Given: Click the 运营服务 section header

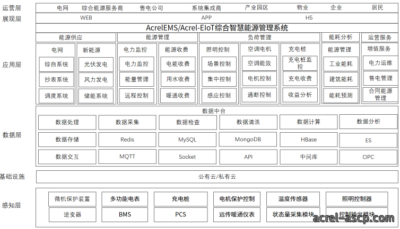Looking at the screenshot, I should (x=380, y=38).
